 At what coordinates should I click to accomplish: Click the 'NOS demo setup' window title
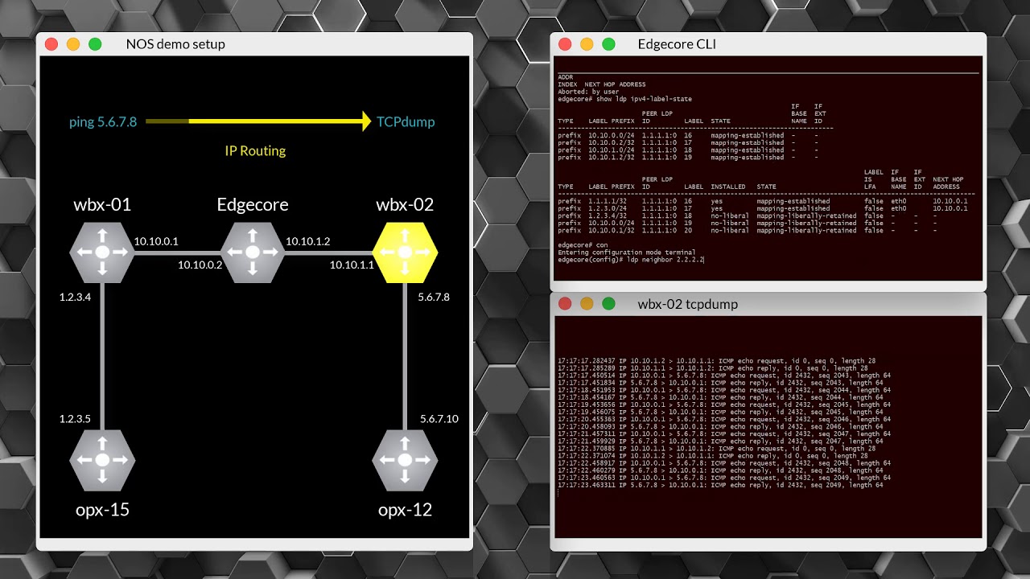[175, 44]
